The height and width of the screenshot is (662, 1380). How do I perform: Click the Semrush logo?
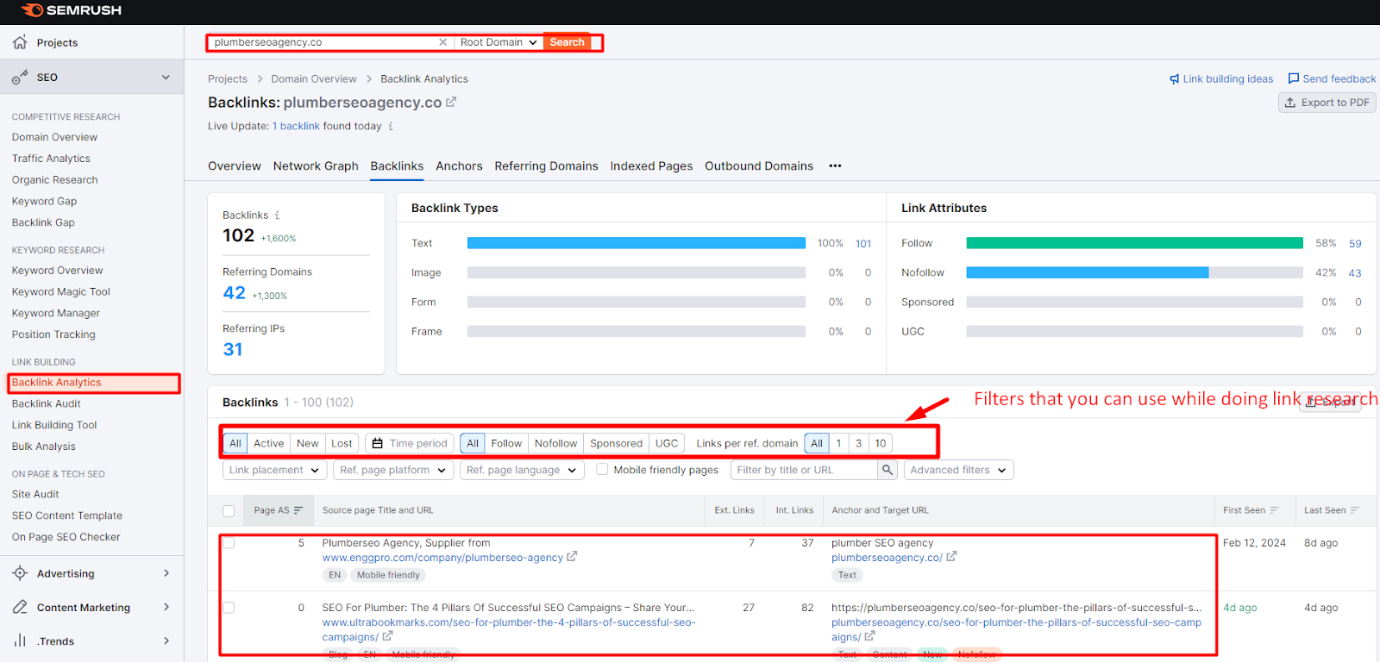pyautogui.click(x=72, y=10)
